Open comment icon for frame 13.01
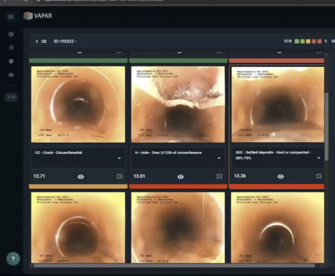The height and width of the screenshot is (276, 335). (x=219, y=176)
